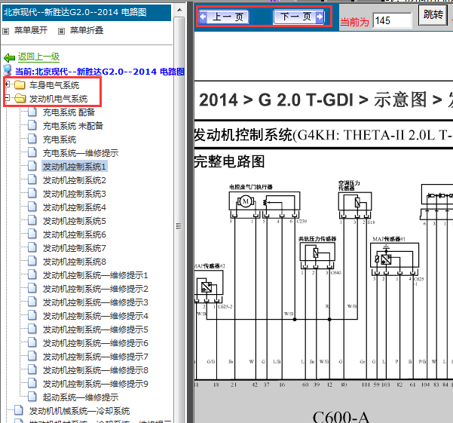This screenshot has height=423, width=453.
Task: Open the 充电系统 未配备 page
Action: point(73,126)
